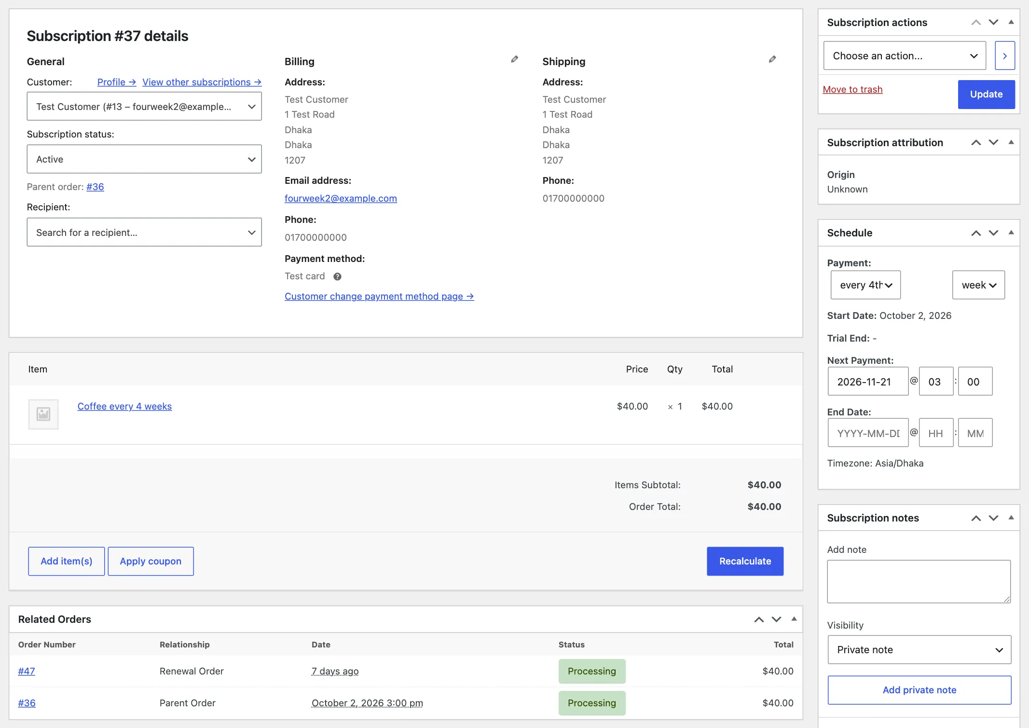Move Subscription actions panel down
Image resolution: width=1029 pixels, height=728 pixels.
[993, 22]
